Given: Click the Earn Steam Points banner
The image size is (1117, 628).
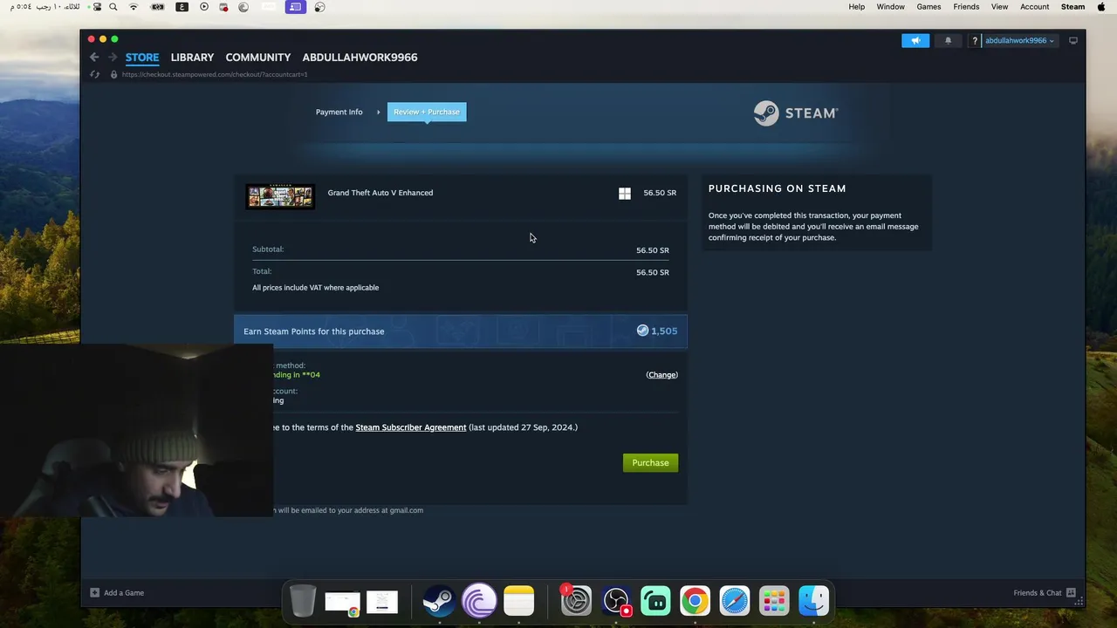Looking at the screenshot, I should click(x=461, y=331).
